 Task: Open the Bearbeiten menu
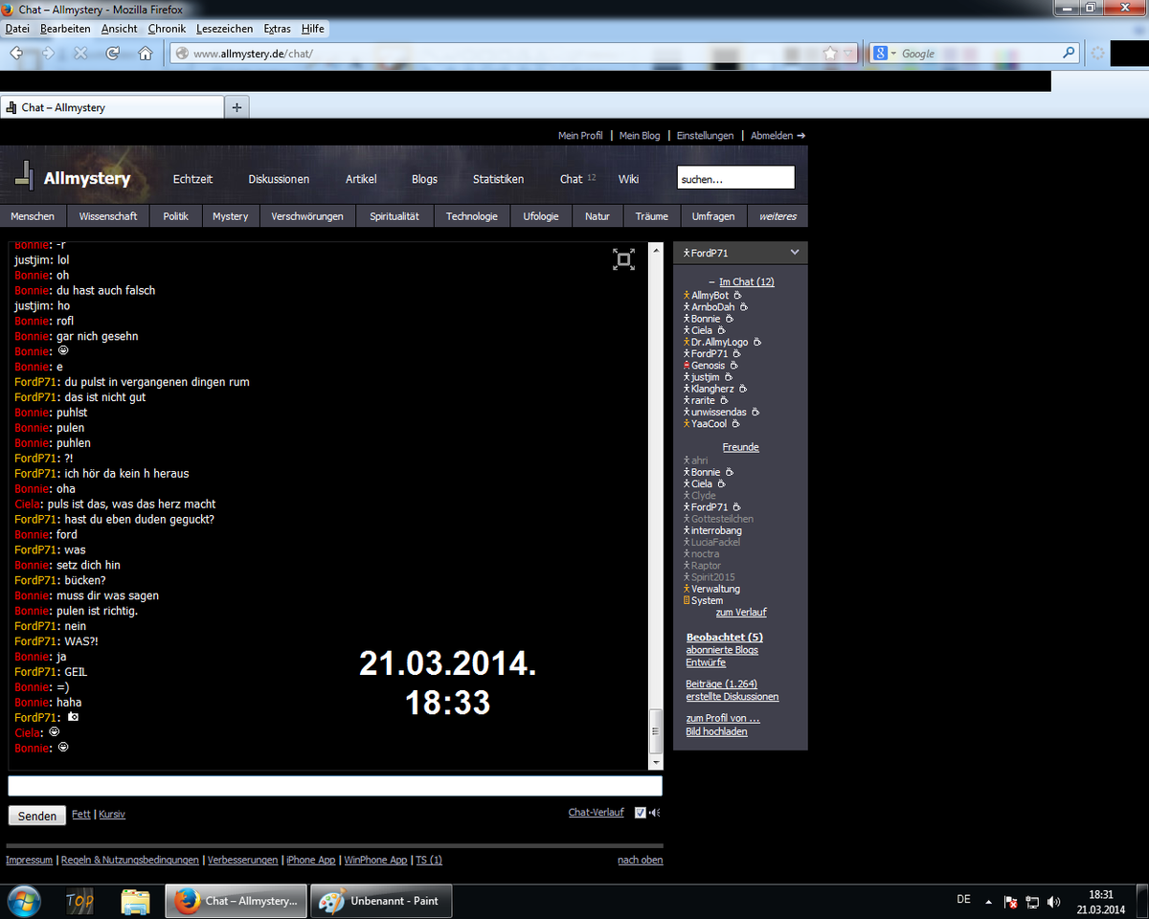(x=65, y=29)
